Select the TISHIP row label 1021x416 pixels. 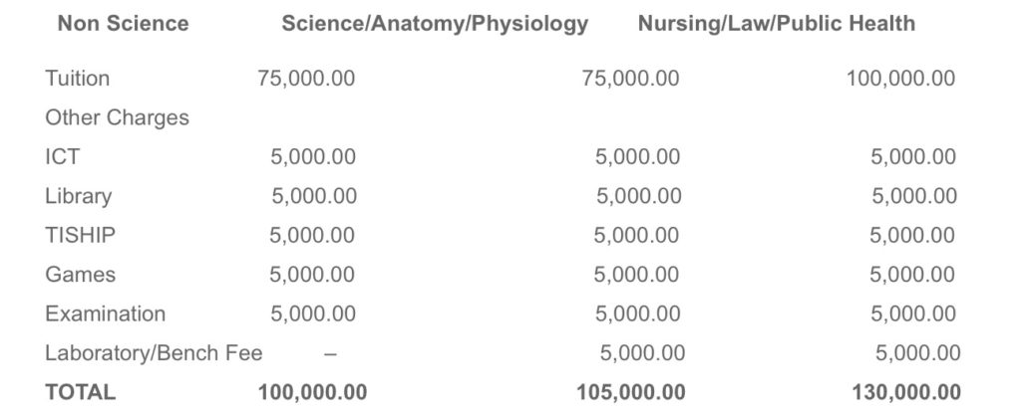[x=80, y=235]
